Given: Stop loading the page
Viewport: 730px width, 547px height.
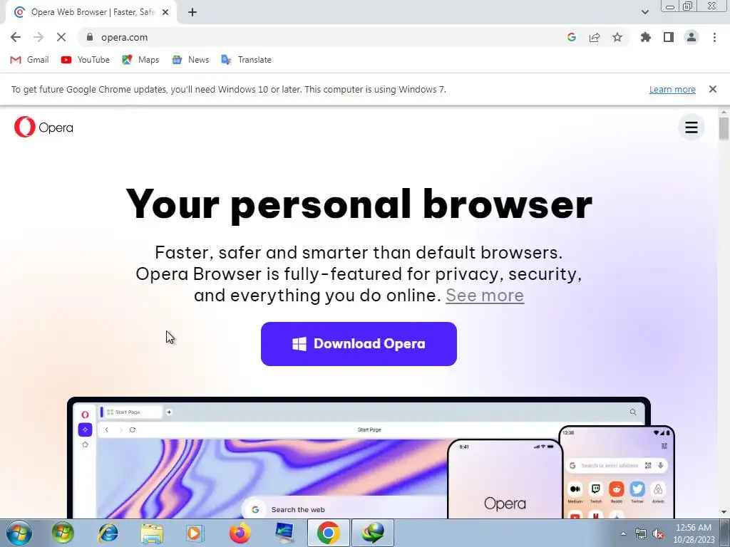Looking at the screenshot, I should 61,37.
